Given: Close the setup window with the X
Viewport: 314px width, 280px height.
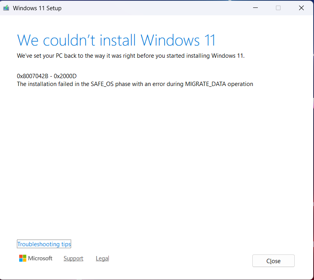Looking at the screenshot, I should tap(301, 8).
